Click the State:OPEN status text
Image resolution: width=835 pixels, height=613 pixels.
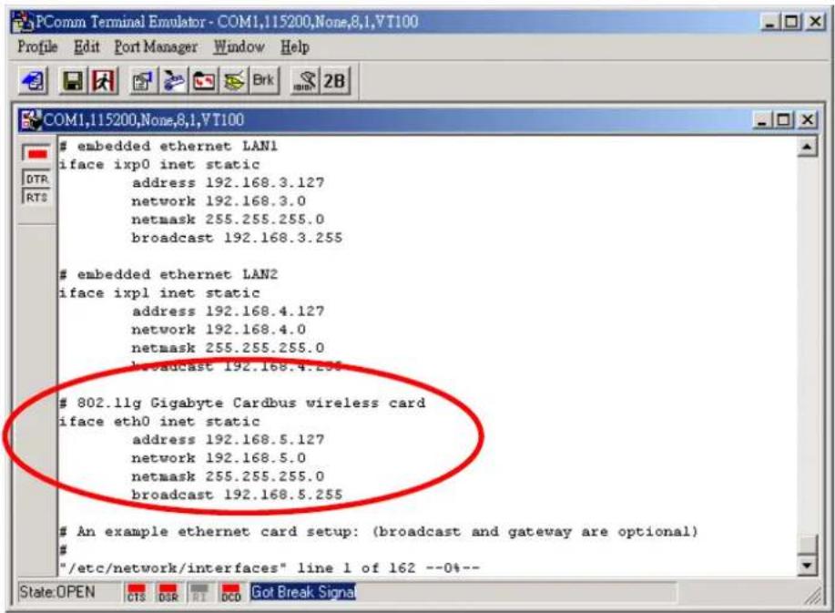coord(57,592)
